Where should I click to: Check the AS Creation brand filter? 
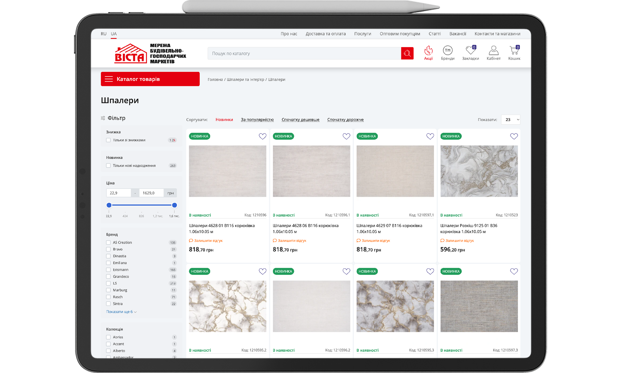[108, 243]
